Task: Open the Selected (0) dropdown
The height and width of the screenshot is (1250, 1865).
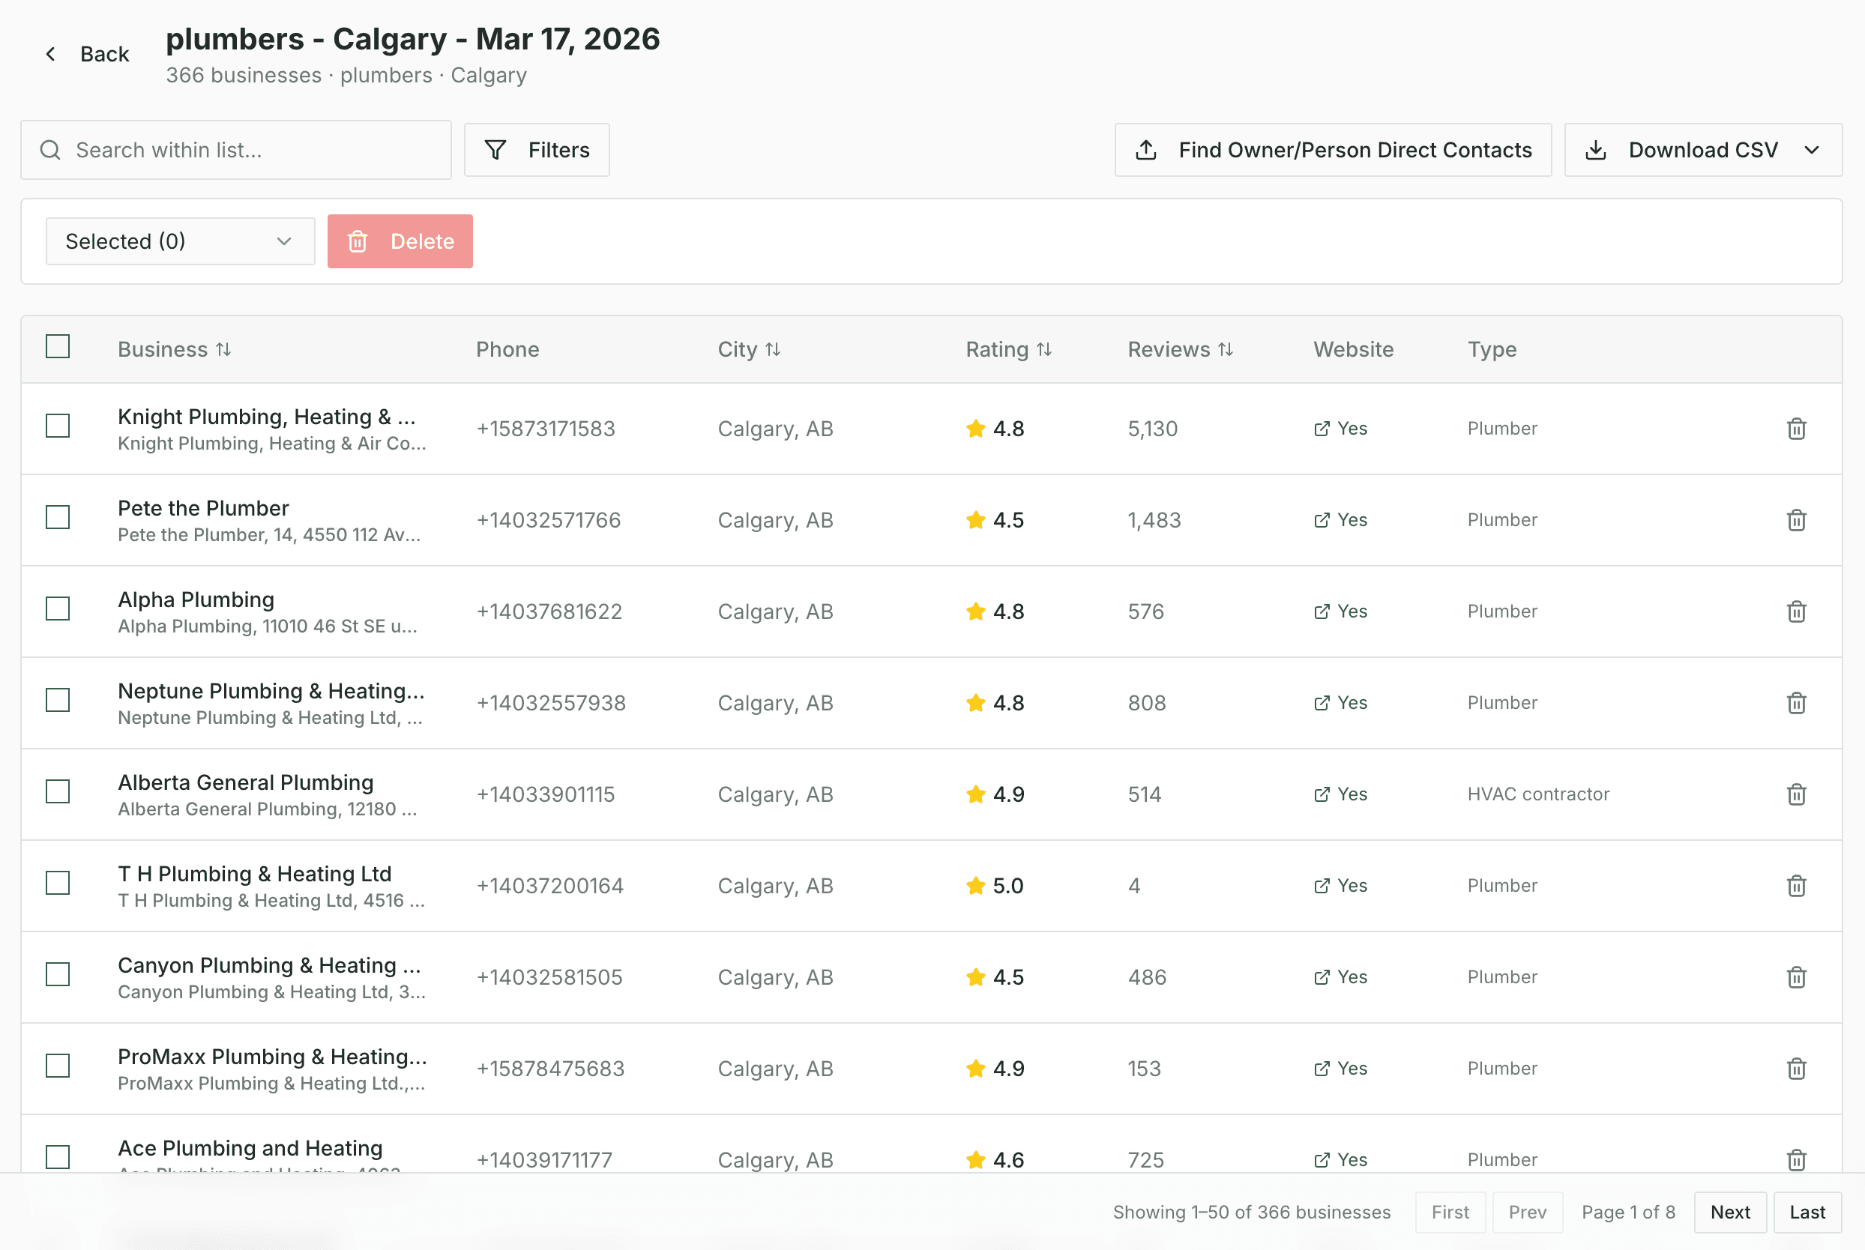Action: [x=179, y=241]
